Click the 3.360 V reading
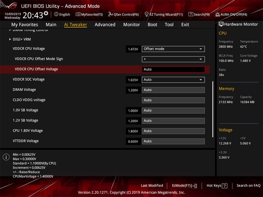Screen dimensions: 263x197 (x=224, y=158)
